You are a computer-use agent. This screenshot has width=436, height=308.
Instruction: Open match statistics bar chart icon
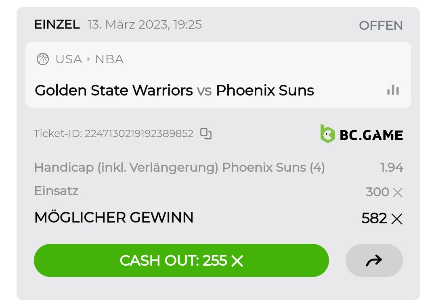393,90
